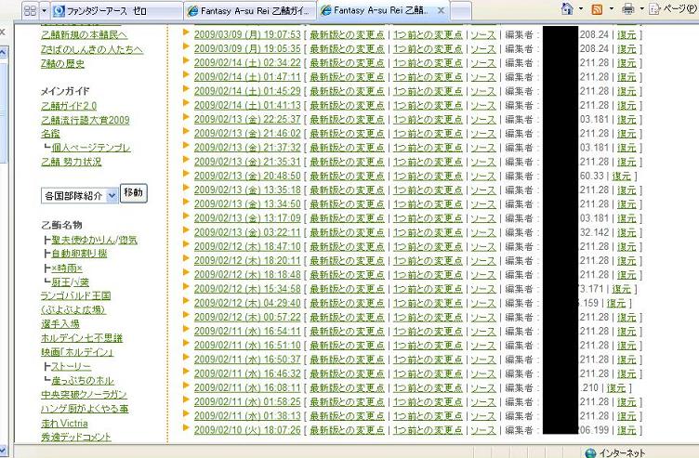The image size is (699, 458).
Task: Open the Print dropdown arrow
Action: (642, 9)
